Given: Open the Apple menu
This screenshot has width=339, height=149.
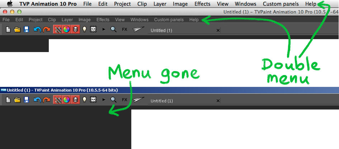Looking at the screenshot, I should [10, 4].
